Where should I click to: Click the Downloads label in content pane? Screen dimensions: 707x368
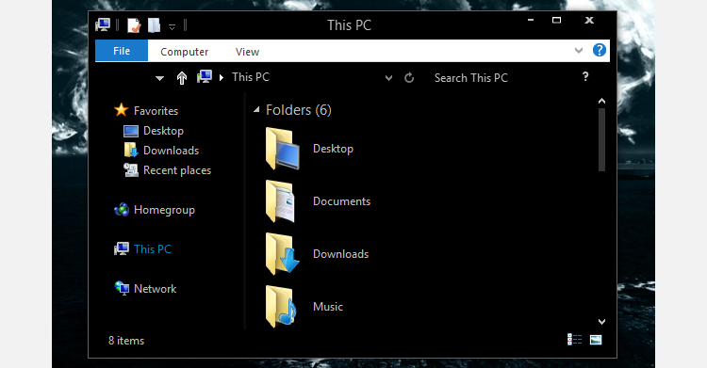click(341, 254)
